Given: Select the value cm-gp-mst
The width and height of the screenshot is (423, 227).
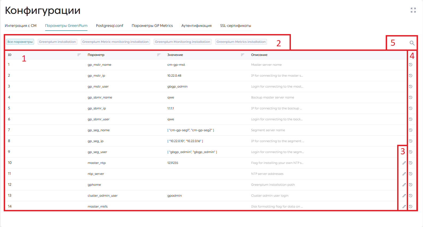Looking at the screenshot, I should coord(176,65).
